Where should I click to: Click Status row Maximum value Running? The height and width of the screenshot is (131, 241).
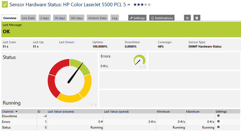[208, 127]
